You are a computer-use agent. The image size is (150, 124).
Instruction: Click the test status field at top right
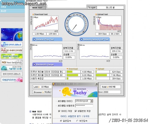110,8
